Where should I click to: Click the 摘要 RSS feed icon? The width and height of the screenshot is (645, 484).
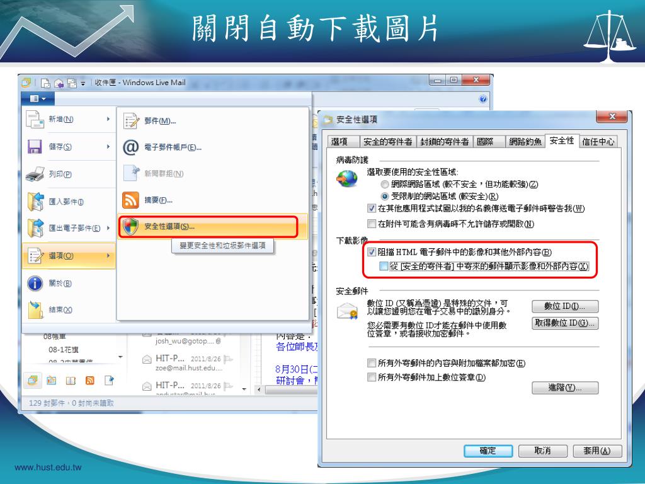(130, 200)
